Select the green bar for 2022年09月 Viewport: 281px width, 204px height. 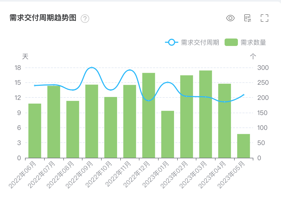92,121
